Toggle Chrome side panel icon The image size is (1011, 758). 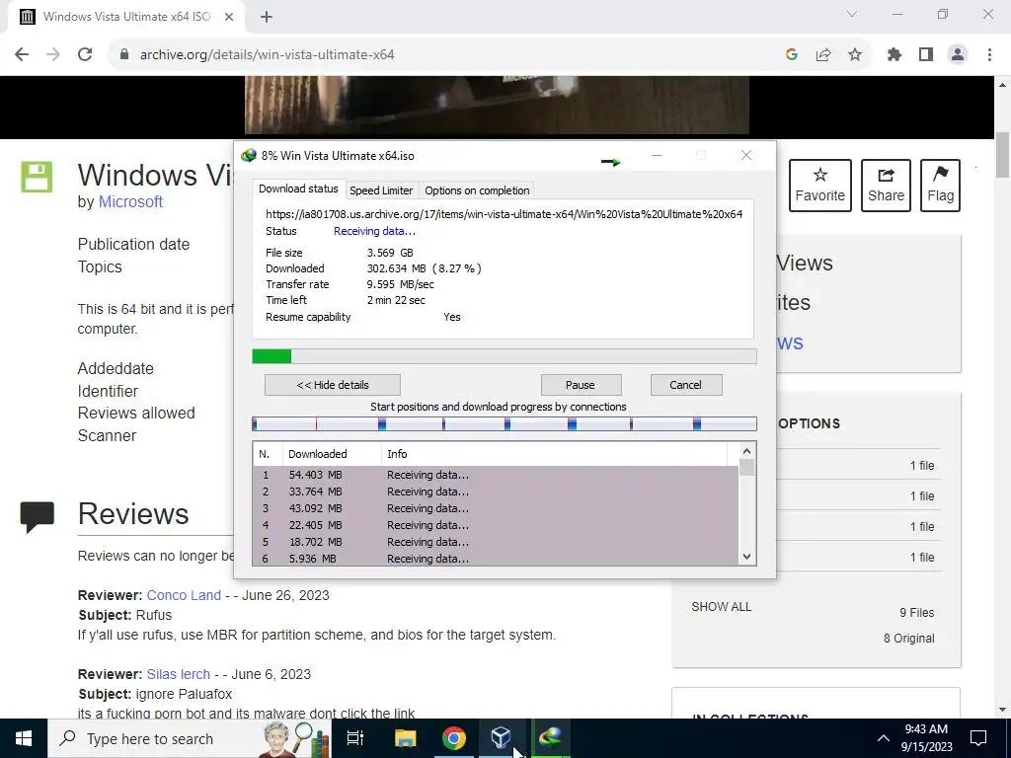click(x=926, y=55)
